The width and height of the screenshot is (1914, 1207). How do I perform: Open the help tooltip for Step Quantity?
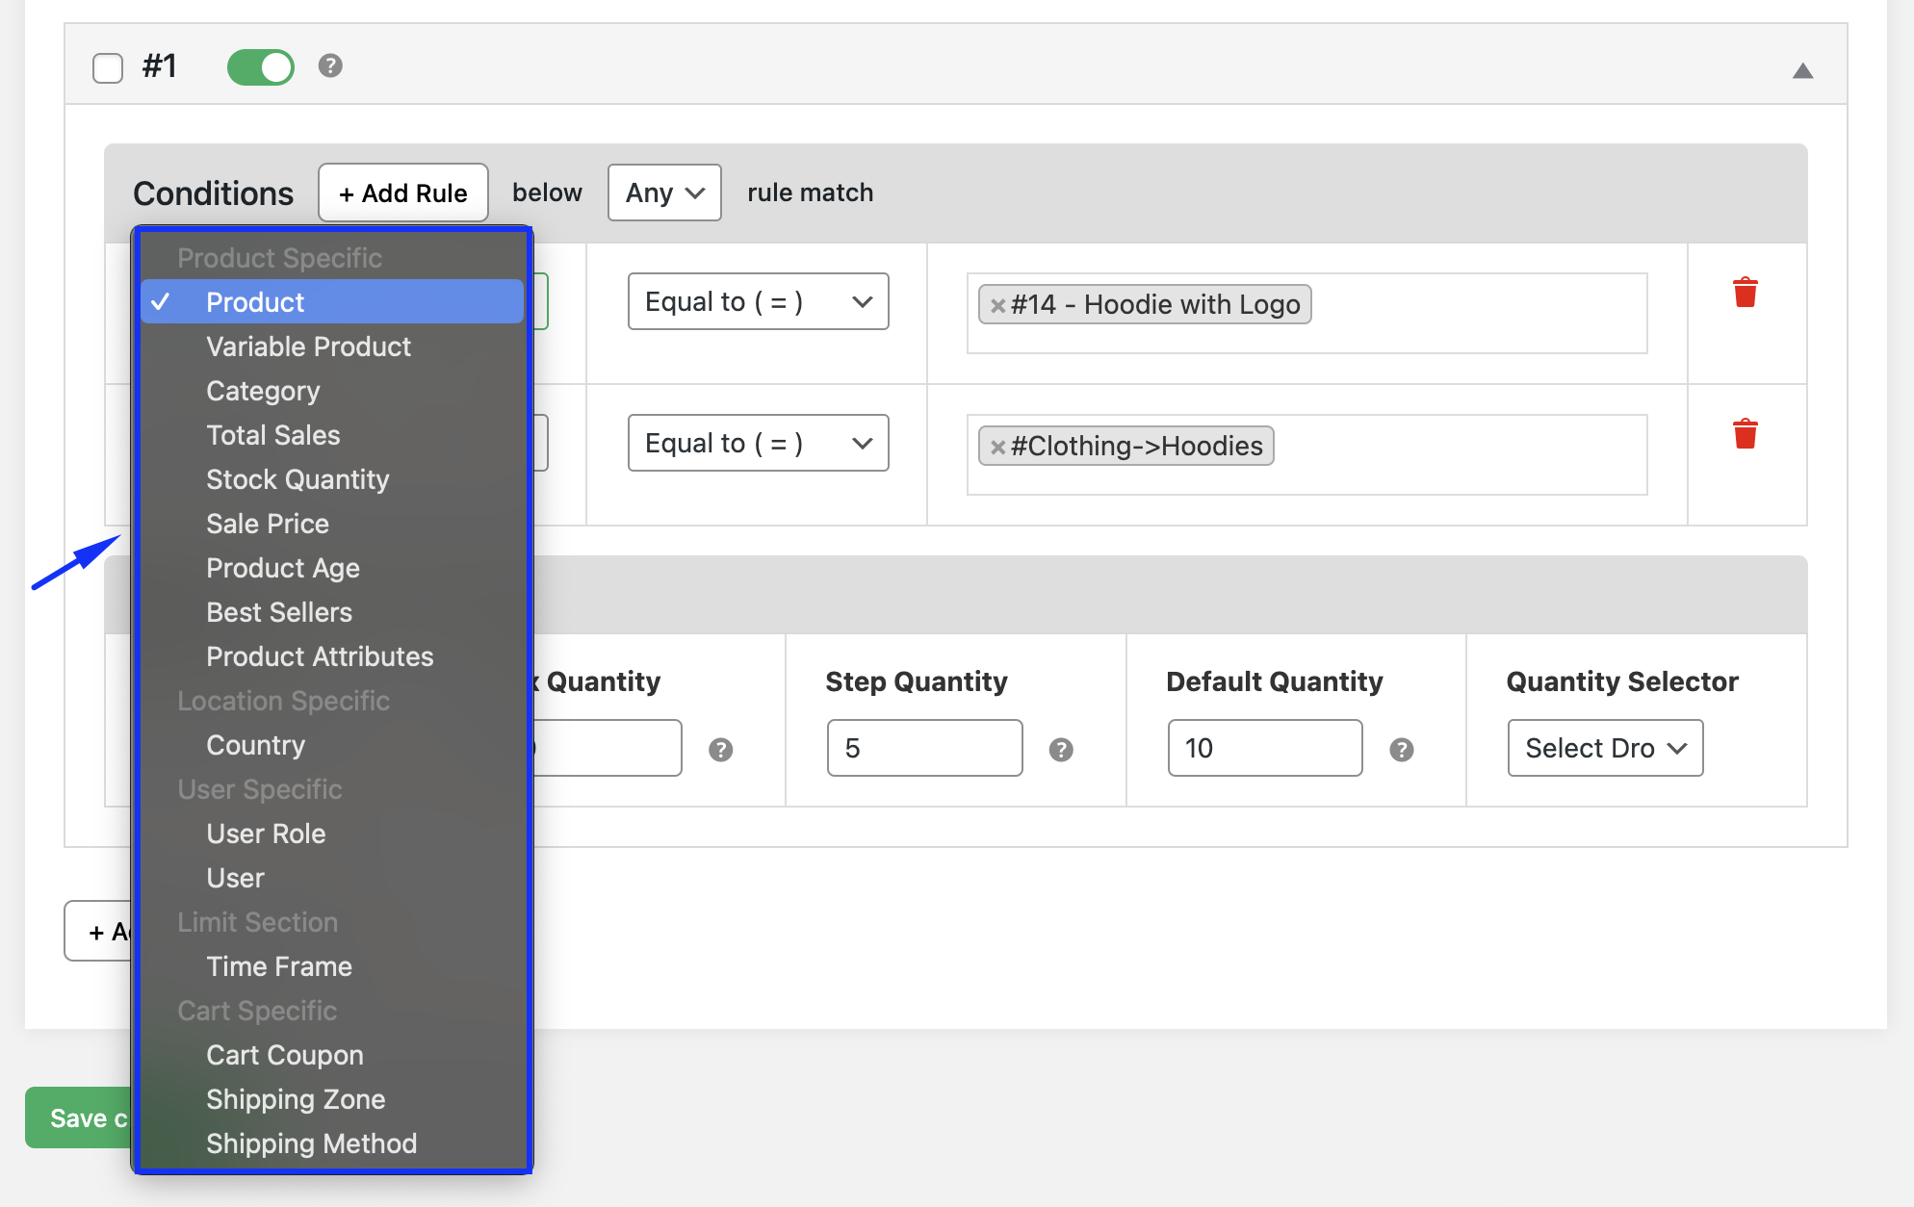pyautogui.click(x=1061, y=750)
